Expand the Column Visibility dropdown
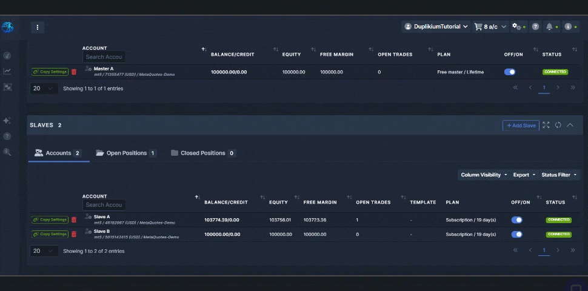The image size is (588, 291). point(484,175)
